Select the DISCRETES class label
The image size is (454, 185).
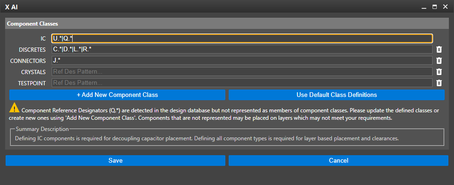[32, 50]
